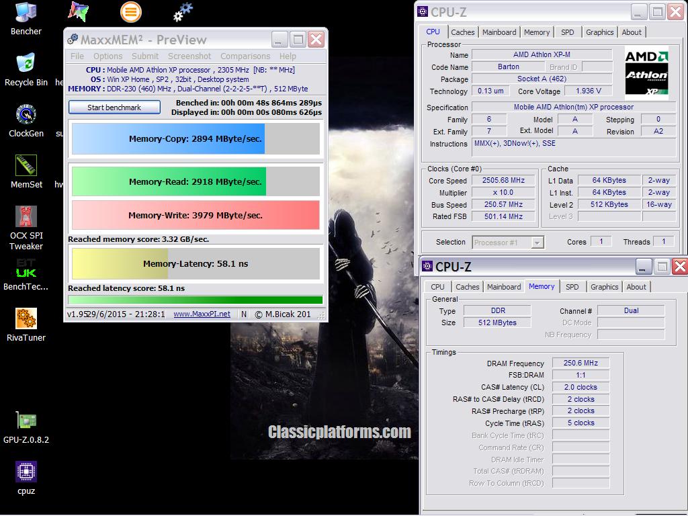Image resolution: width=688 pixels, height=516 pixels.
Task: Click the Multiplier x 10.0 value
Action: click(x=503, y=192)
